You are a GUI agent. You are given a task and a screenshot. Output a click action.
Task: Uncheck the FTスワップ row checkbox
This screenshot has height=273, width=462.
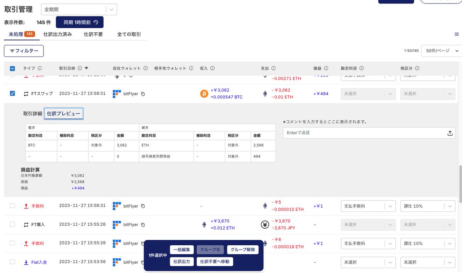12,93
